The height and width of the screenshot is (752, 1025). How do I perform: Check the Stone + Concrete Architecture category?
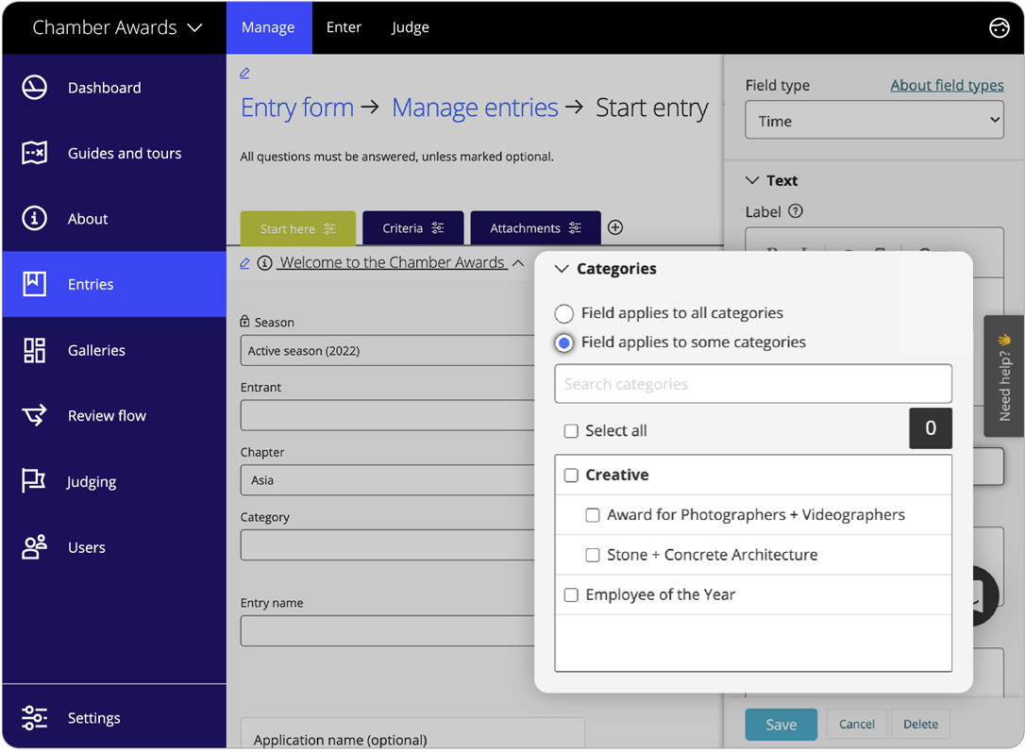[593, 555]
